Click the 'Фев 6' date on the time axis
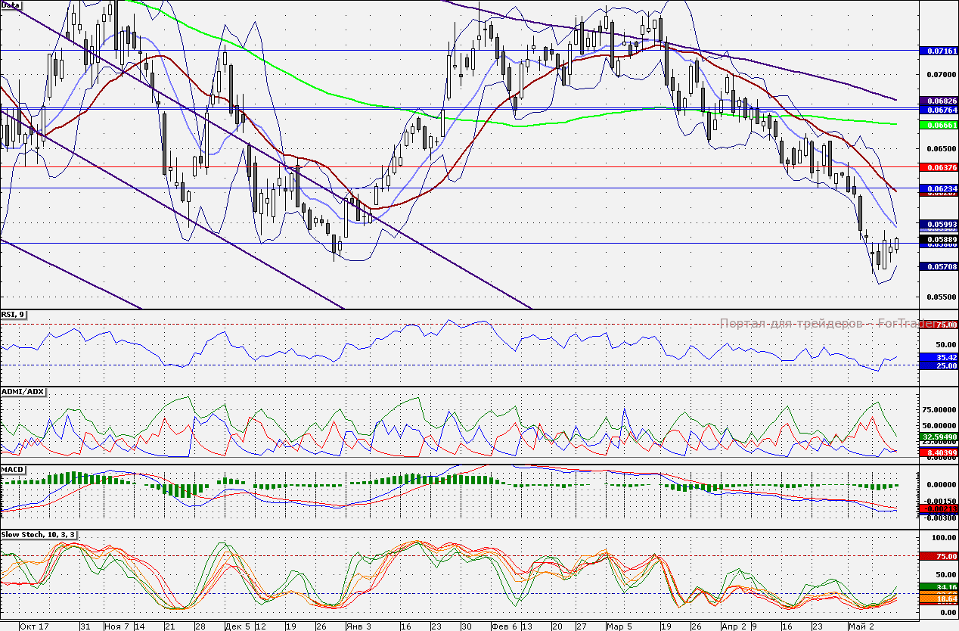The image size is (959, 631). [504, 626]
